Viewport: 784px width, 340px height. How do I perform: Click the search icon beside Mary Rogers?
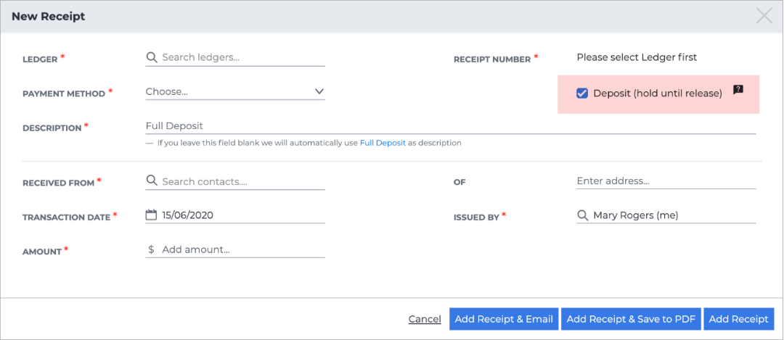click(582, 215)
